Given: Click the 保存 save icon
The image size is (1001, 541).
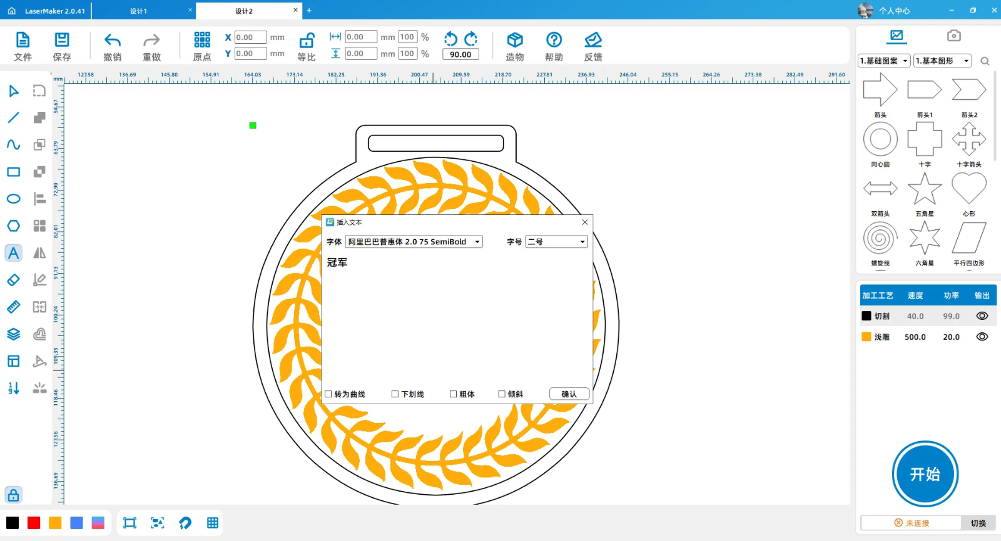Looking at the screenshot, I should pos(62,41).
